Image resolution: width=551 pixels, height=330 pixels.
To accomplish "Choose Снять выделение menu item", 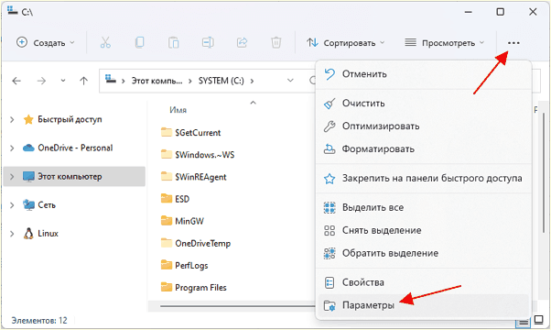I will tap(424, 230).
